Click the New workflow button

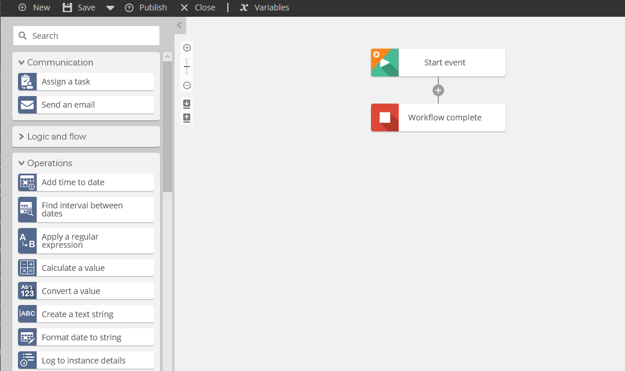(x=34, y=8)
